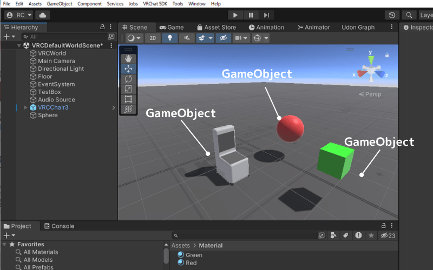Toggle the scene gizmos button

257,38
